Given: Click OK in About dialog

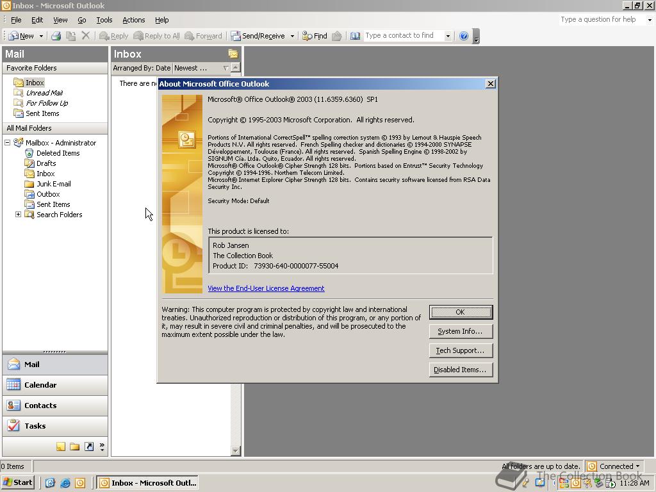Looking at the screenshot, I should [x=461, y=312].
